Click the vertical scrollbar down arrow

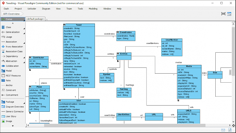point(233,122)
